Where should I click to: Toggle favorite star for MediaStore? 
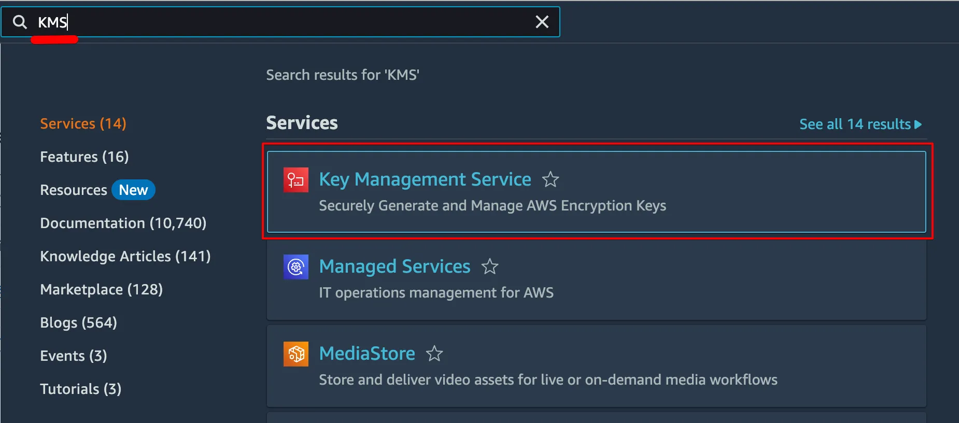pyautogui.click(x=434, y=354)
